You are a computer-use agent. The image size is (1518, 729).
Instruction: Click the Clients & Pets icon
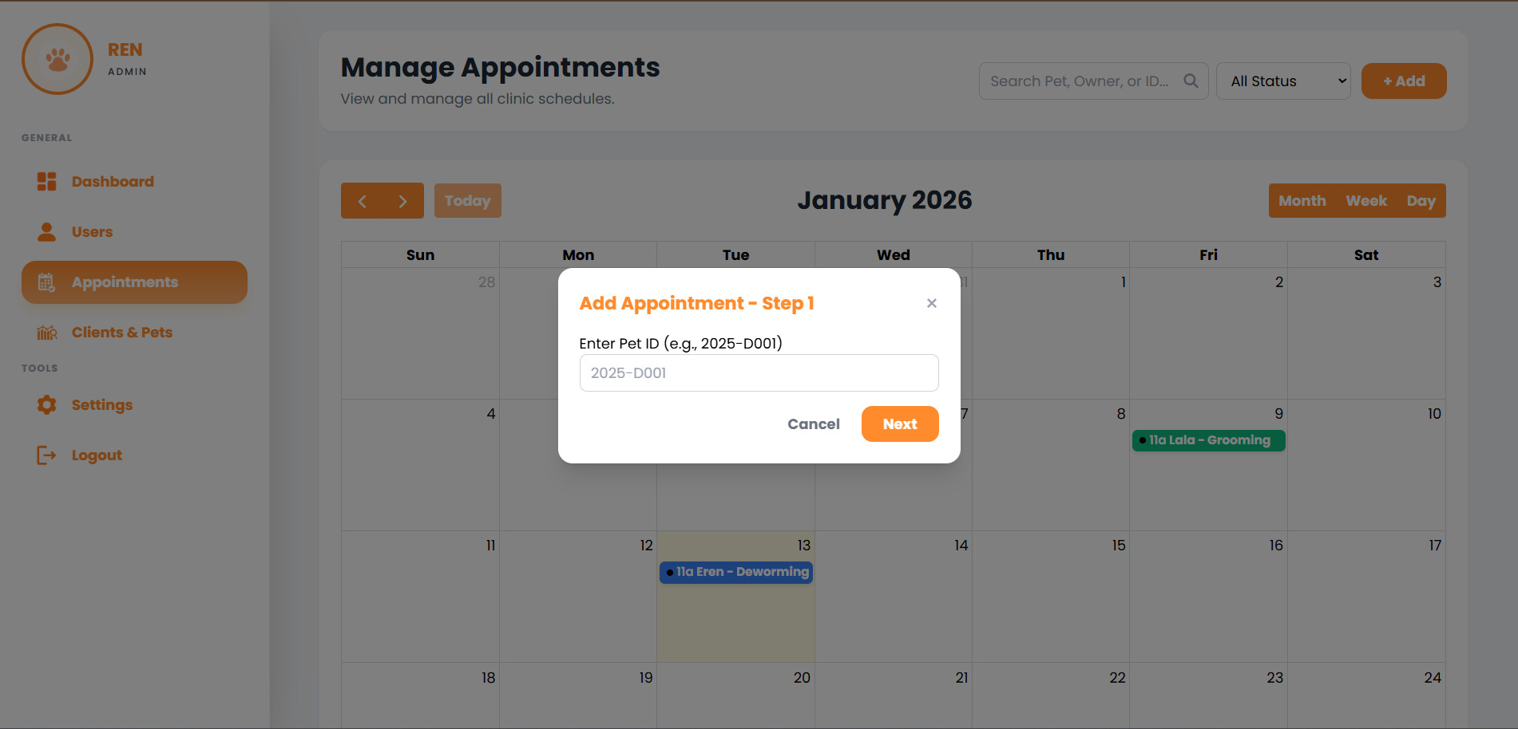(x=47, y=333)
